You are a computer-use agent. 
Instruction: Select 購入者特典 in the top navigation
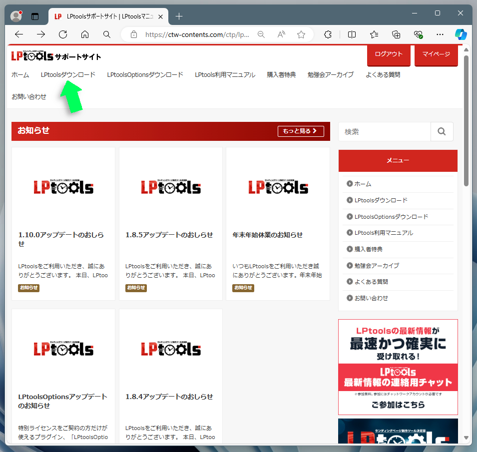pos(281,75)
